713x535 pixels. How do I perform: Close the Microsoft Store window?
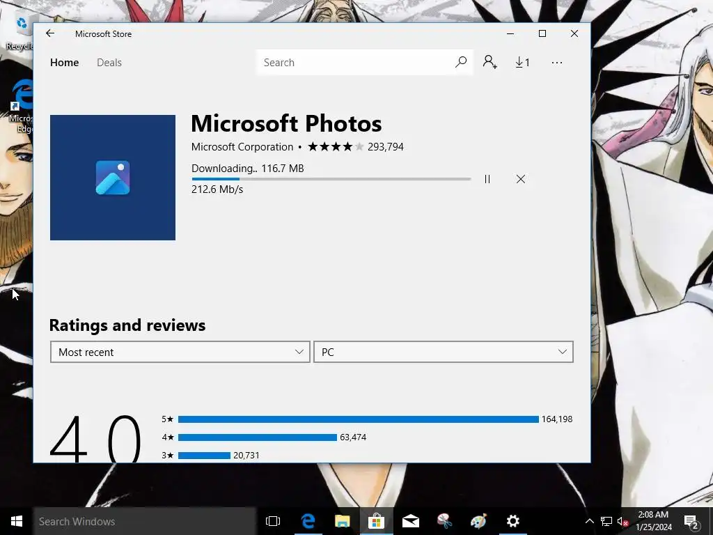tap(574, 33)
